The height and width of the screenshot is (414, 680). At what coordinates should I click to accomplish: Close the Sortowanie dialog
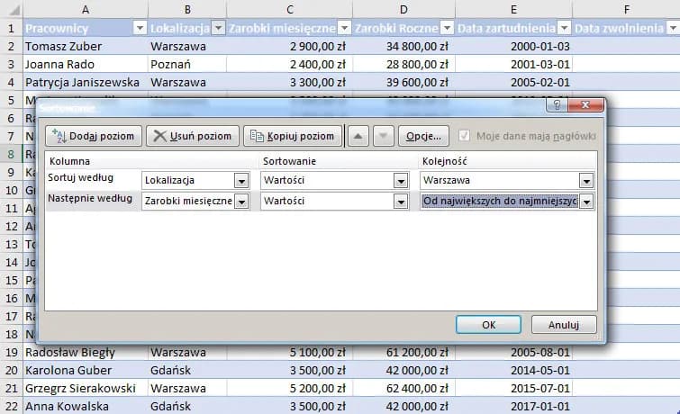tap(586, 106)
